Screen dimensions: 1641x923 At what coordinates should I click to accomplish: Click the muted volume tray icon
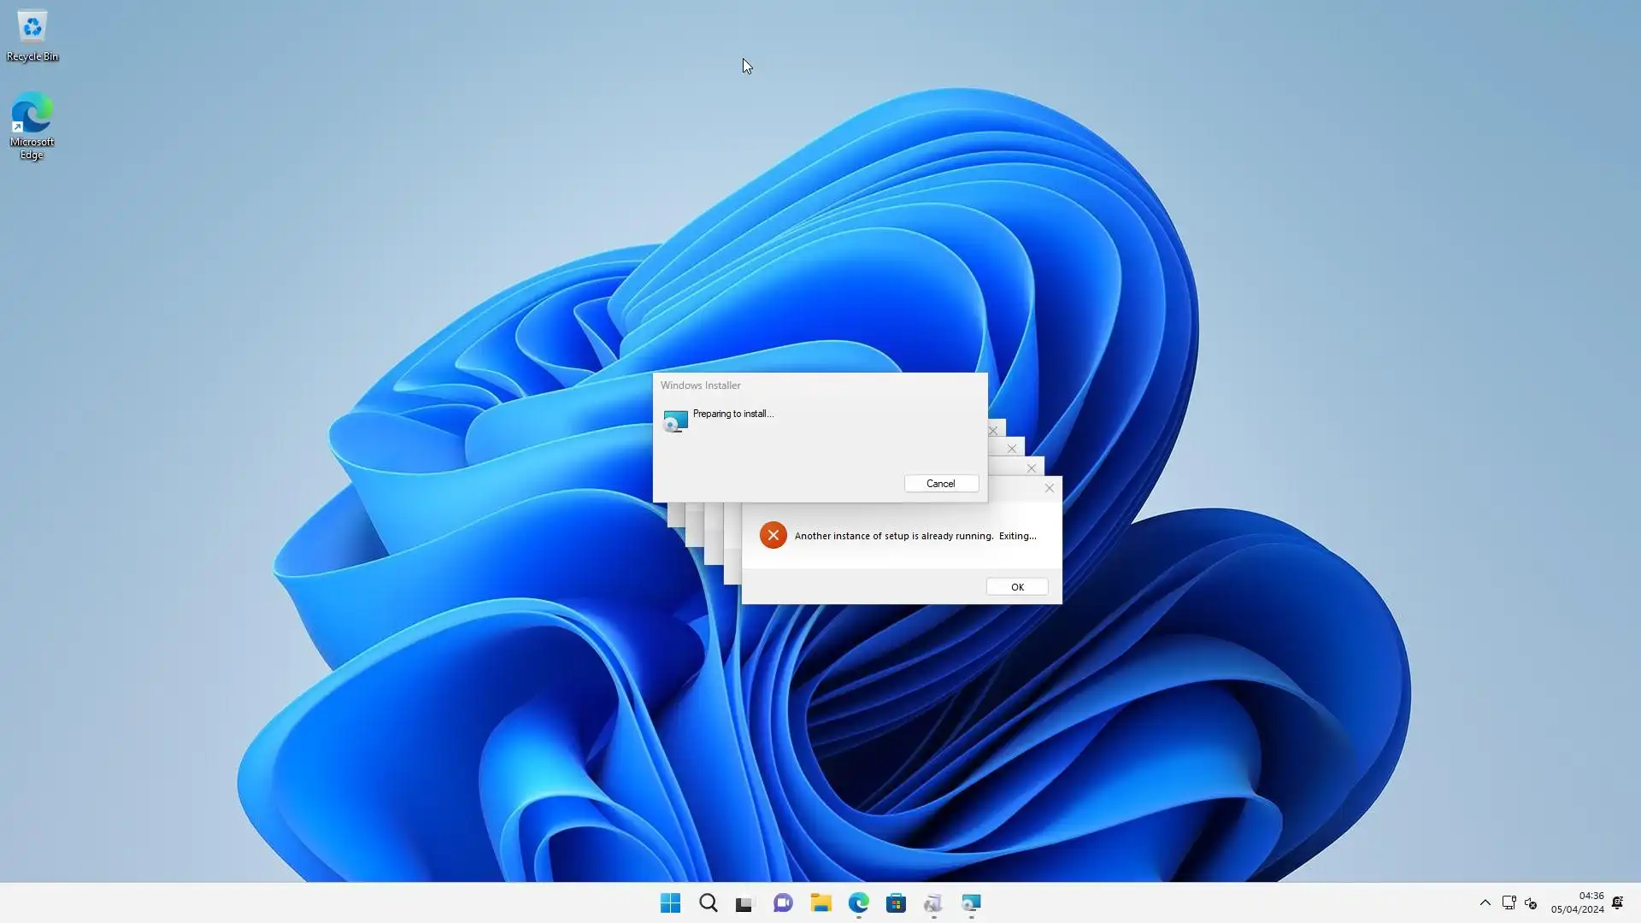click(1531, 903)
